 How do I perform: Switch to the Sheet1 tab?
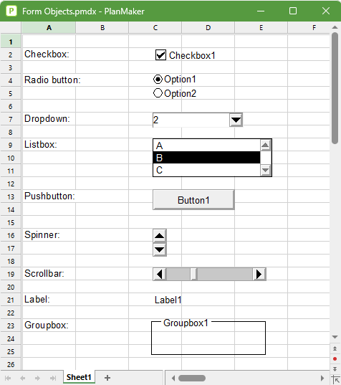pos(79,377)
